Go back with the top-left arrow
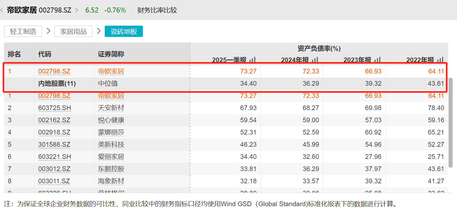 2,10
